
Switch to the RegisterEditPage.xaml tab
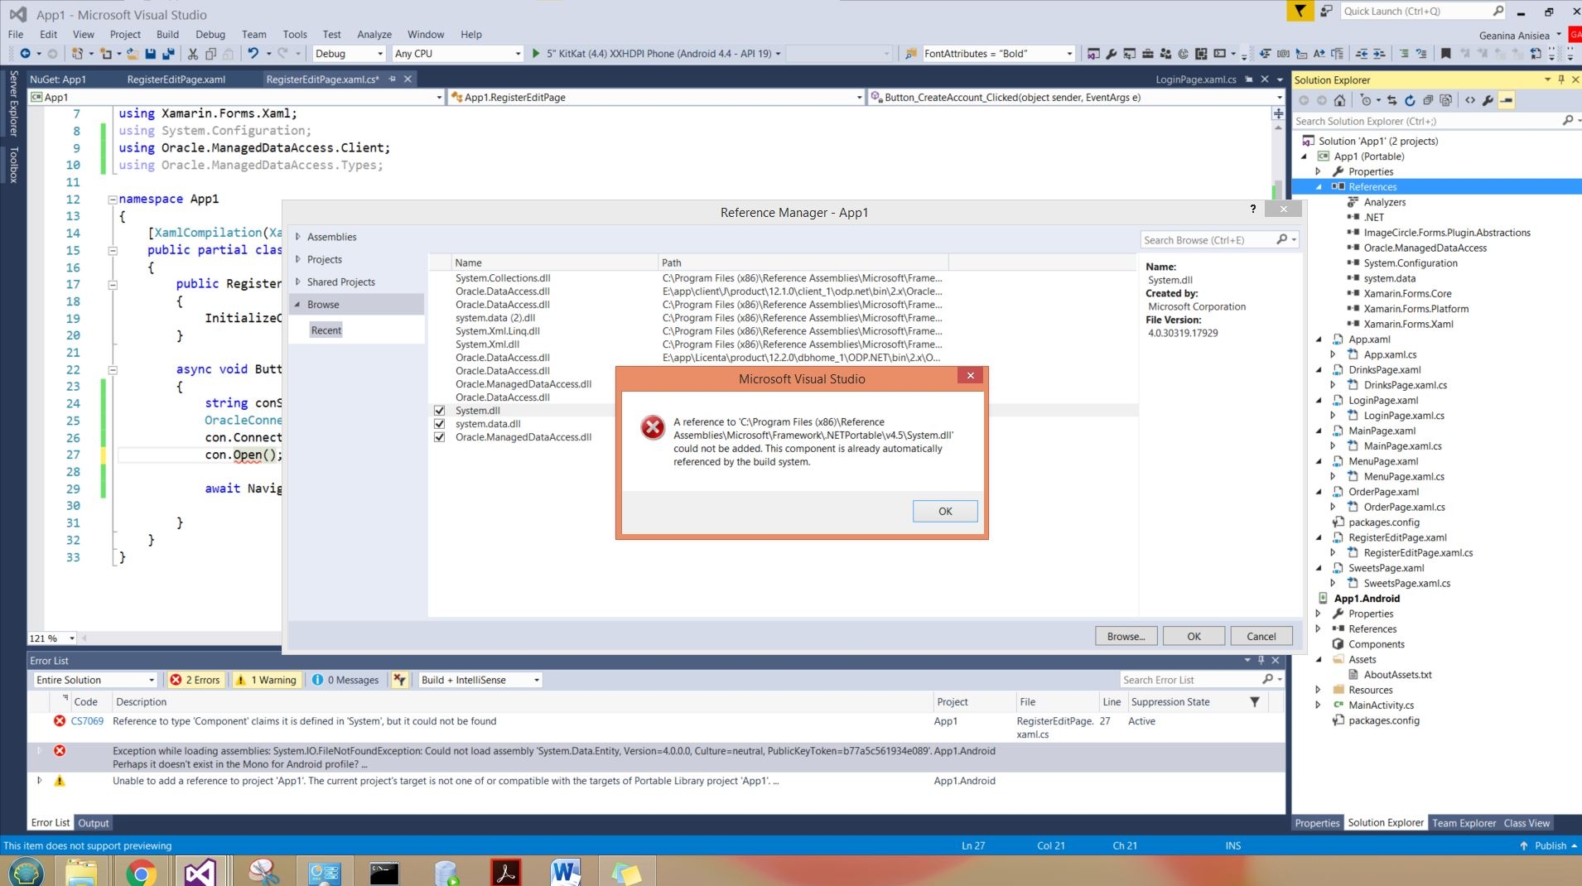176,79
